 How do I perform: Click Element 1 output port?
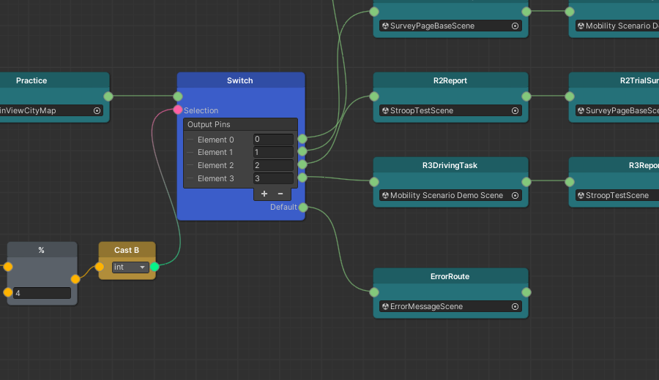(302, 151)
